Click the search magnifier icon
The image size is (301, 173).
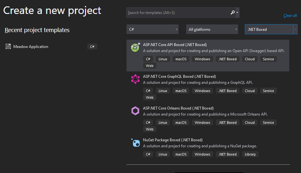pos(232,12)
